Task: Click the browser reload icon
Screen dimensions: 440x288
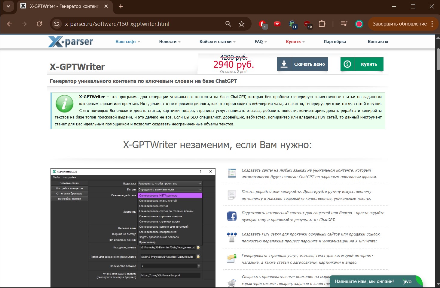Action: pyautogui.click(x=39, y=24)
